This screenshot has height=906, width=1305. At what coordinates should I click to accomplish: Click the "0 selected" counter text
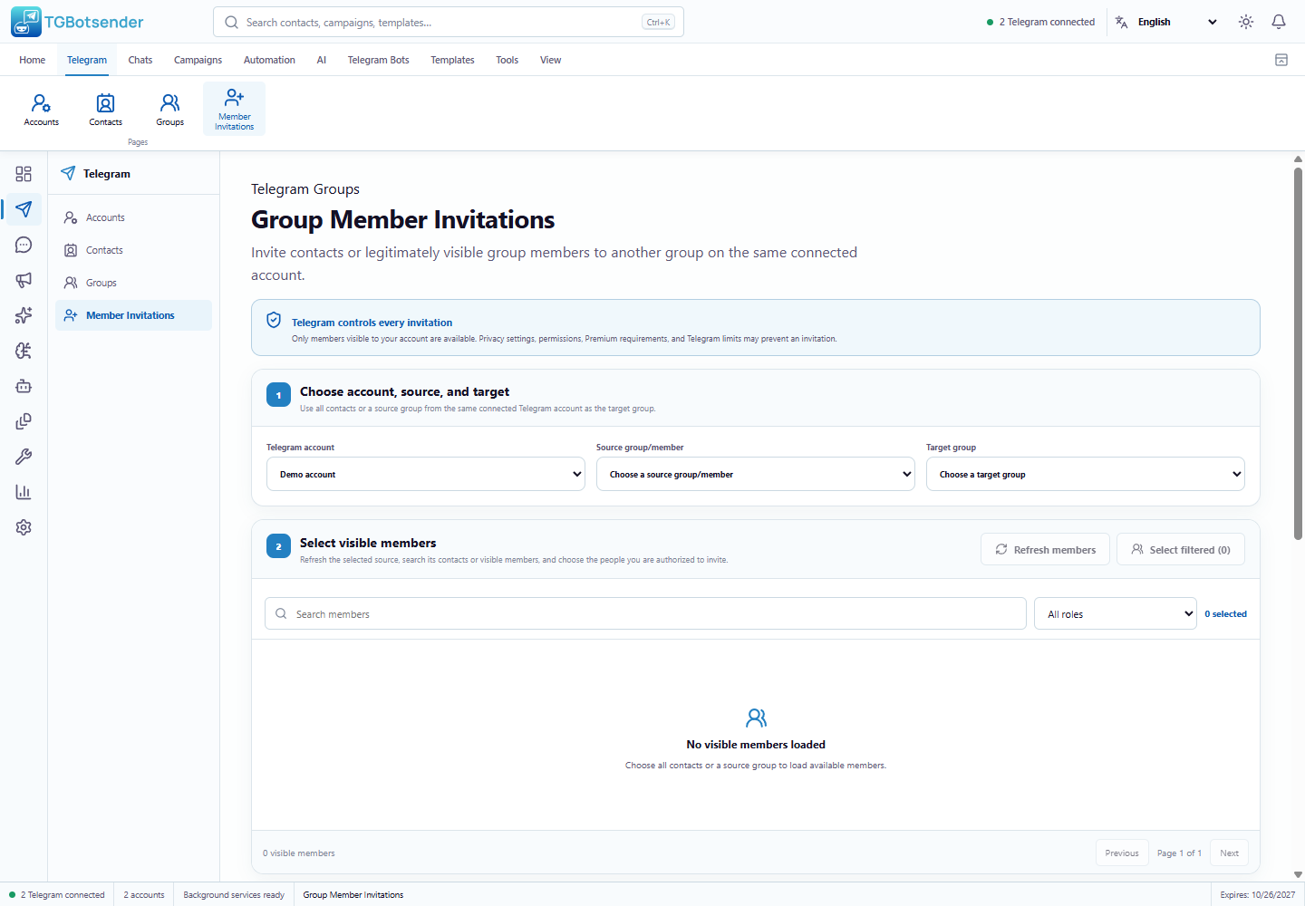coord(1225,613)
